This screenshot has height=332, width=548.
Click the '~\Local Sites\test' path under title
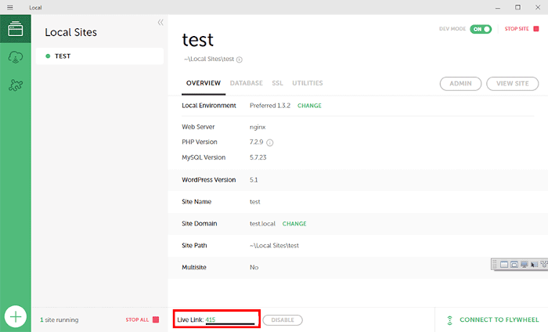click(x=209, y=59)
